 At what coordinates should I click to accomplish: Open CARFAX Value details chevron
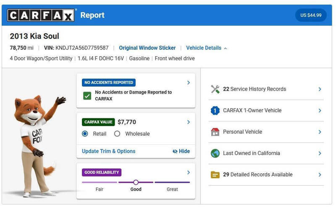coord(188,122)
